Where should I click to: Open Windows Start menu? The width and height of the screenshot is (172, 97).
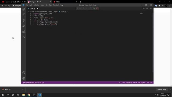(2, 95)
